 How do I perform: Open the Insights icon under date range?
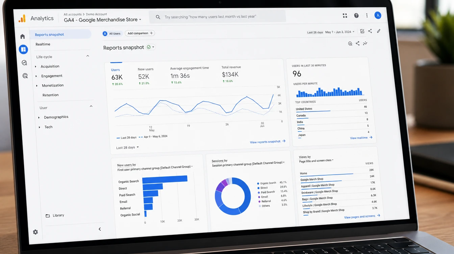click(x=350, y=44)
